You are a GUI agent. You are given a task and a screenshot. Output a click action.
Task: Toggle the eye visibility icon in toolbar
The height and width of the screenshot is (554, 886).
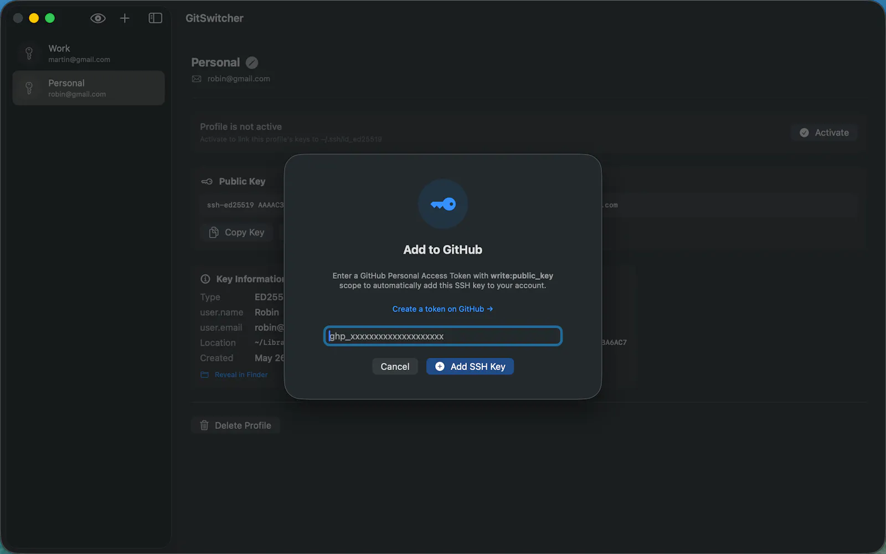[98, 18]
